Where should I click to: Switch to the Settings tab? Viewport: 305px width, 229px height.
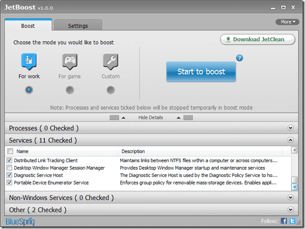coord(78,26)
